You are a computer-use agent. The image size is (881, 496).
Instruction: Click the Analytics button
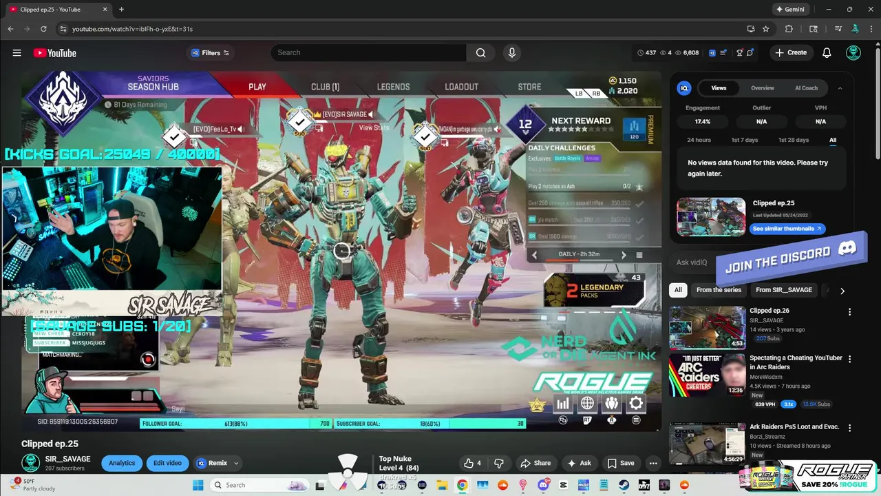click(122, 463)
